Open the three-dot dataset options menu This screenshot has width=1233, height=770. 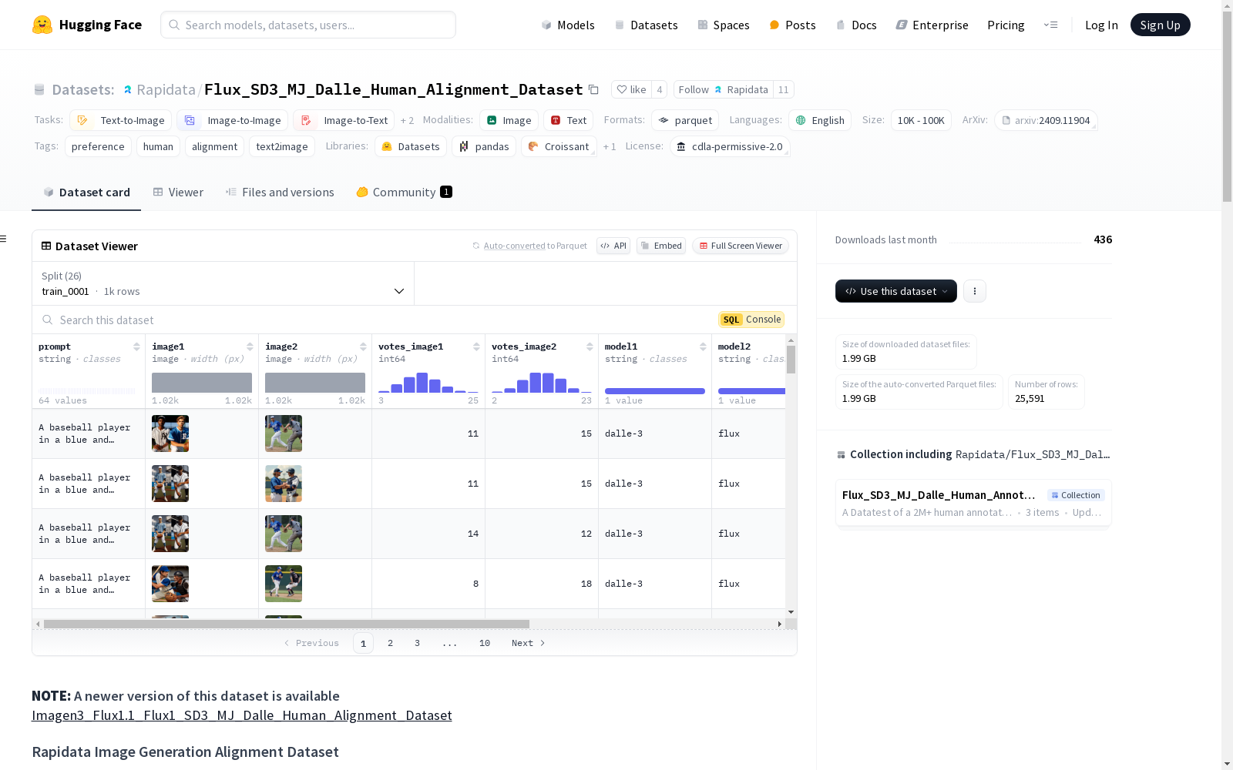[975, 291]
